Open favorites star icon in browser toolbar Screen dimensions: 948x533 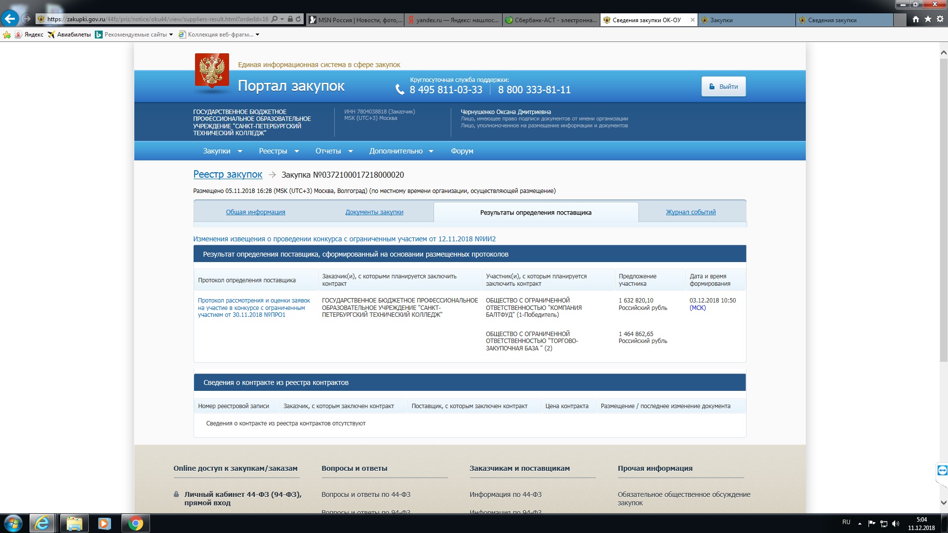928,19
